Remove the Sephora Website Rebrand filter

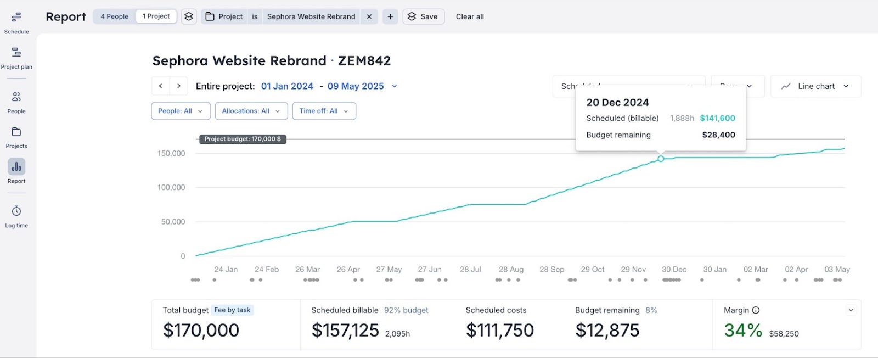click(x=369, y=16)
